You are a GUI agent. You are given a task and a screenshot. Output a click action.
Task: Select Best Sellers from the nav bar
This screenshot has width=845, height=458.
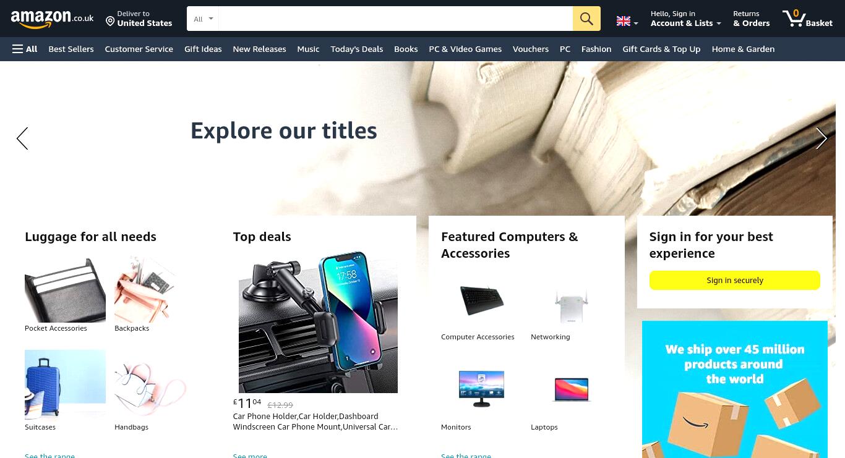point(71,49)
